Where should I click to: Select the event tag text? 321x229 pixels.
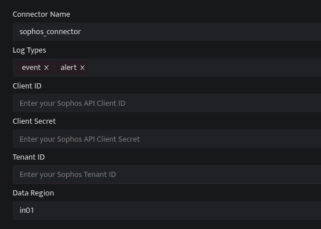[x=31, y=68]
